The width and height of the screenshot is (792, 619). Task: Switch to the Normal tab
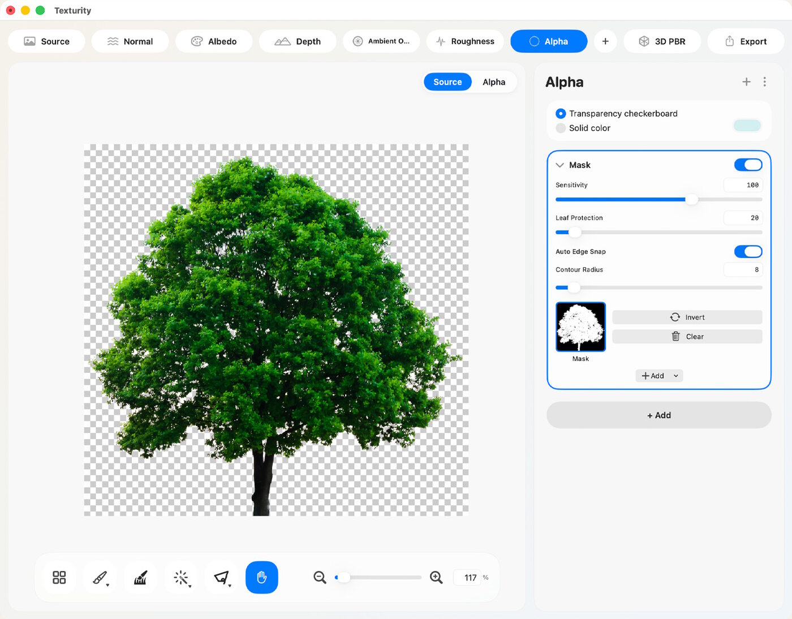130,41
